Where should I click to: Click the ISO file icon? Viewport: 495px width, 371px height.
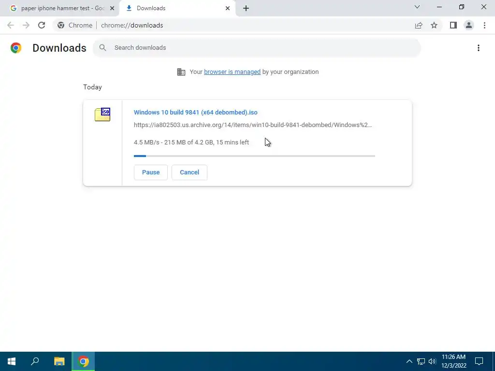coord(102,114)
